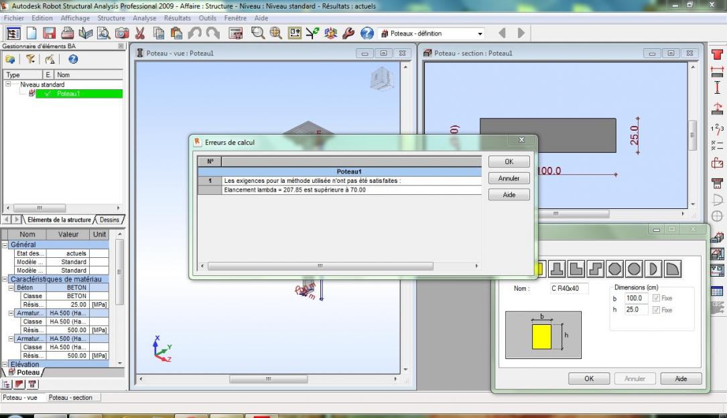Screen dimensions: 727x418
Task: Click the zoom window magnifier icon
Action: (x=258, y=33)
